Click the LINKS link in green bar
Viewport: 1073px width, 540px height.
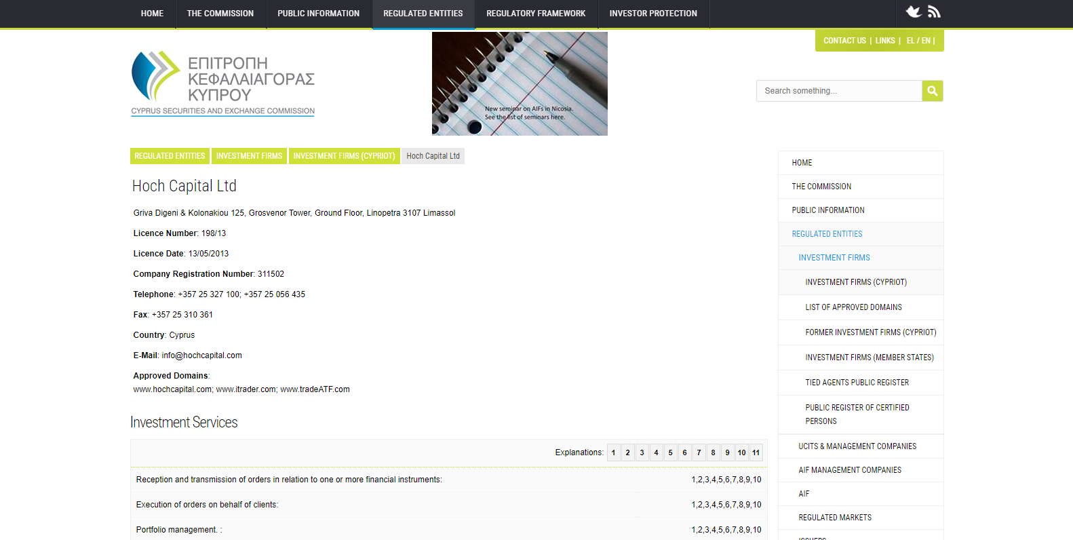click(885, 41)
